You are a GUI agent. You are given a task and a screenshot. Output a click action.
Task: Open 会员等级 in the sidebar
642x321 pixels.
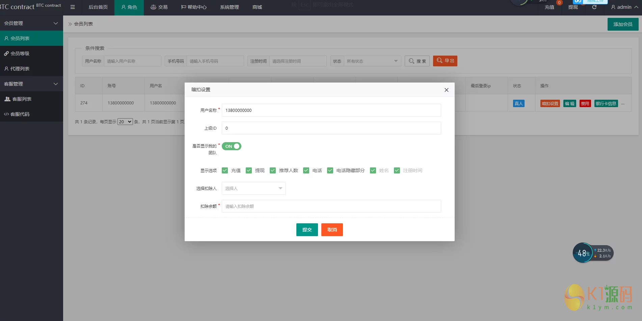(20, 54)
